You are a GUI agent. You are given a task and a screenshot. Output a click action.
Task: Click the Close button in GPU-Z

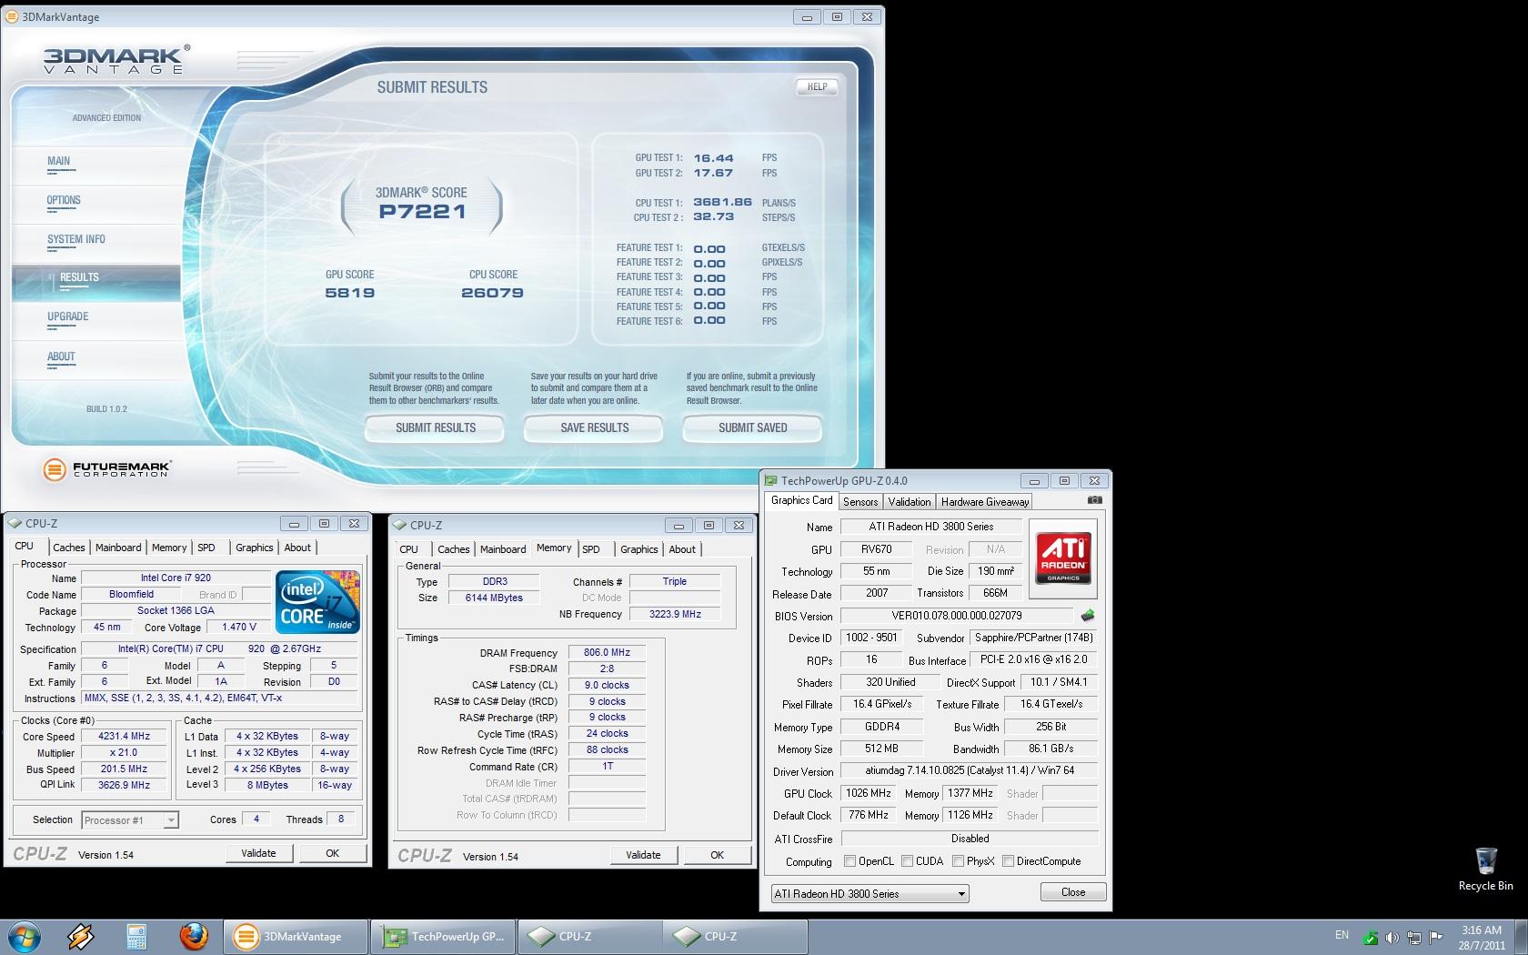(1073, 892)
